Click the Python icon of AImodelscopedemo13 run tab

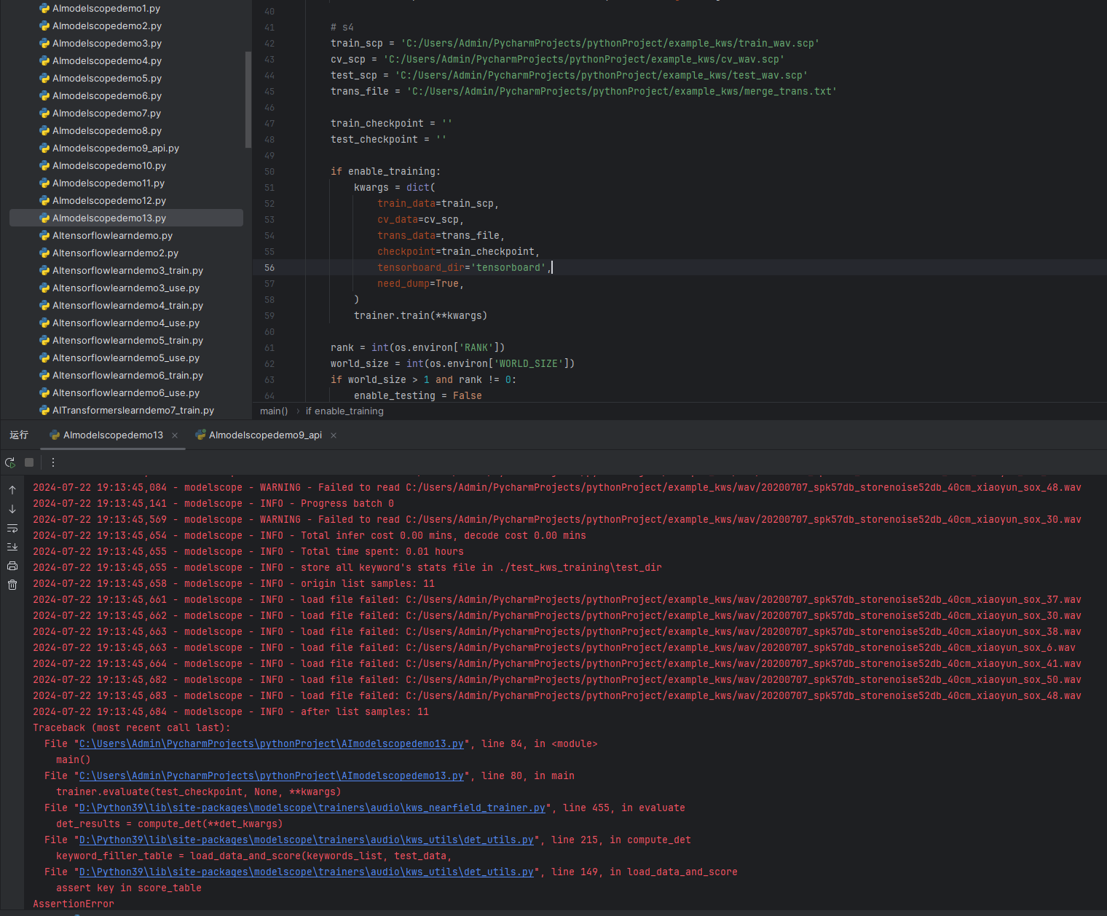[55, 435]
